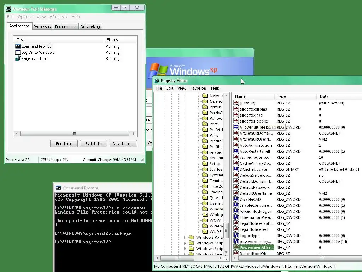Image resolution: width=362 pixels, height=272 pixels.
Task: Open the Help menu in Registry Editor
Action: [215, 88]
